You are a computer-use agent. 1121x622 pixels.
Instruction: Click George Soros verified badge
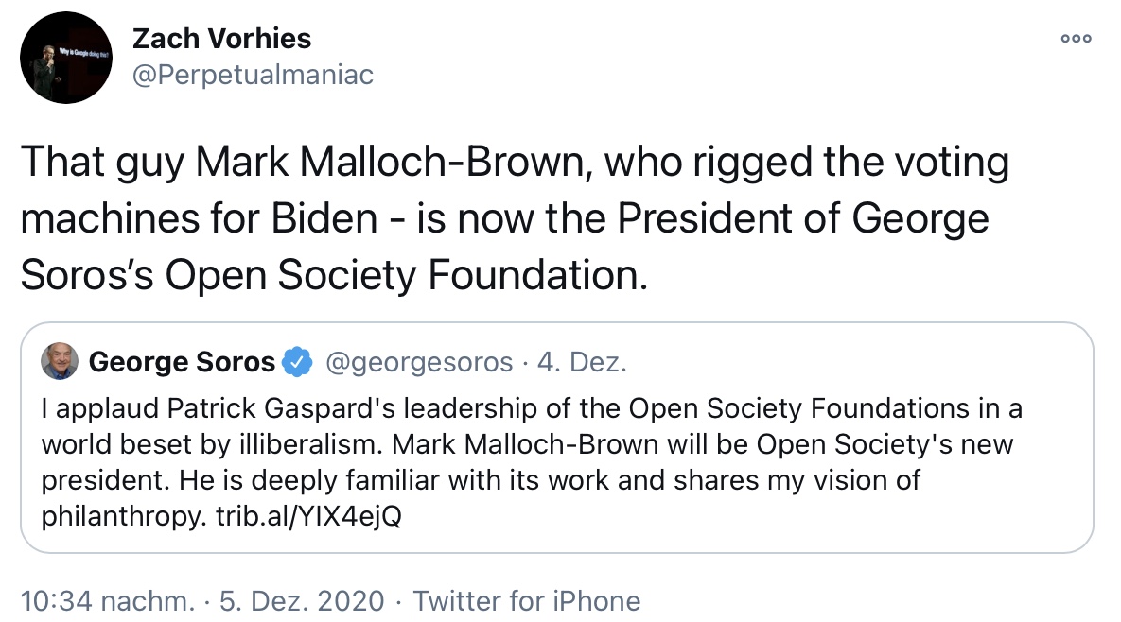click(x=297, y=362)
